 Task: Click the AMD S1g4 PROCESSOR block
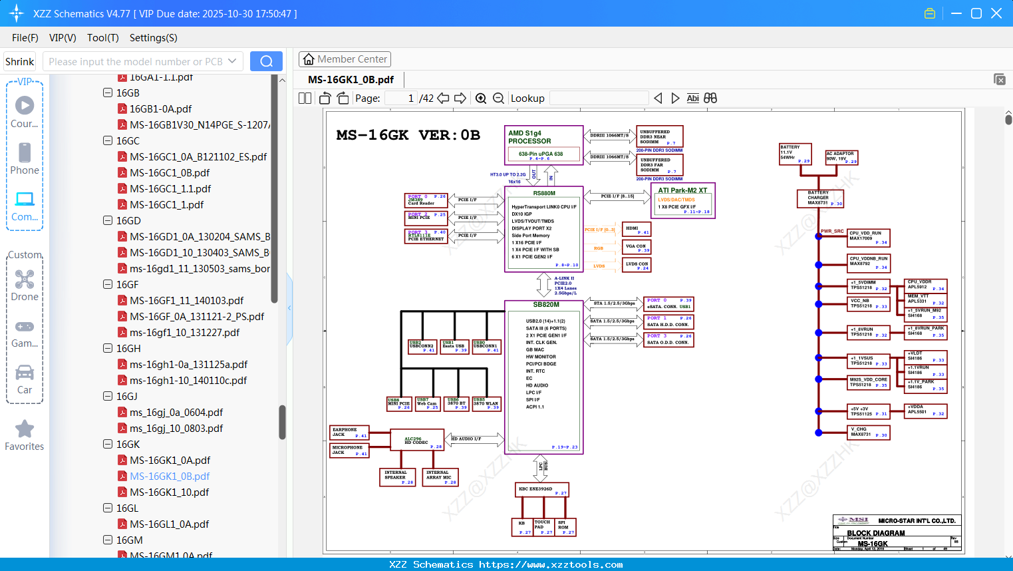[544, 145]
